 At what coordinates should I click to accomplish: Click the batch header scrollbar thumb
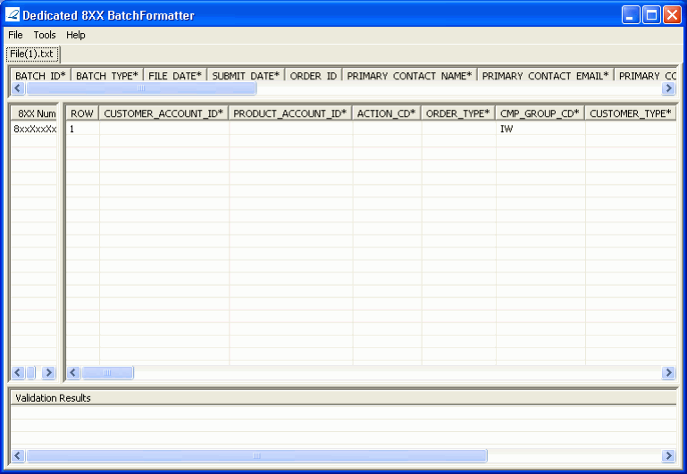(x=140, y=88)
